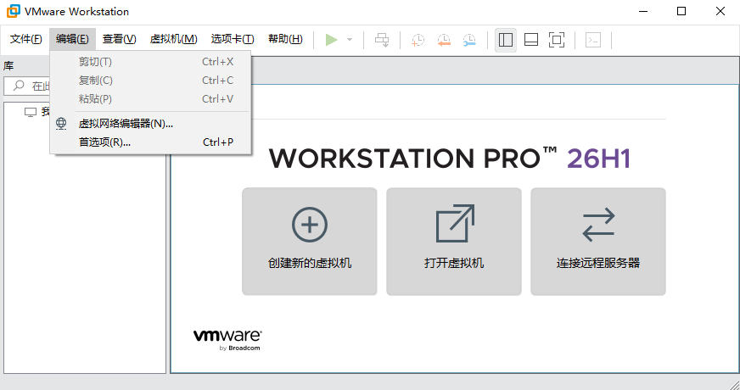The width and height of the screenshot is (740, 390).
Task: Open the 查看(V) menu
Action: 120,39
